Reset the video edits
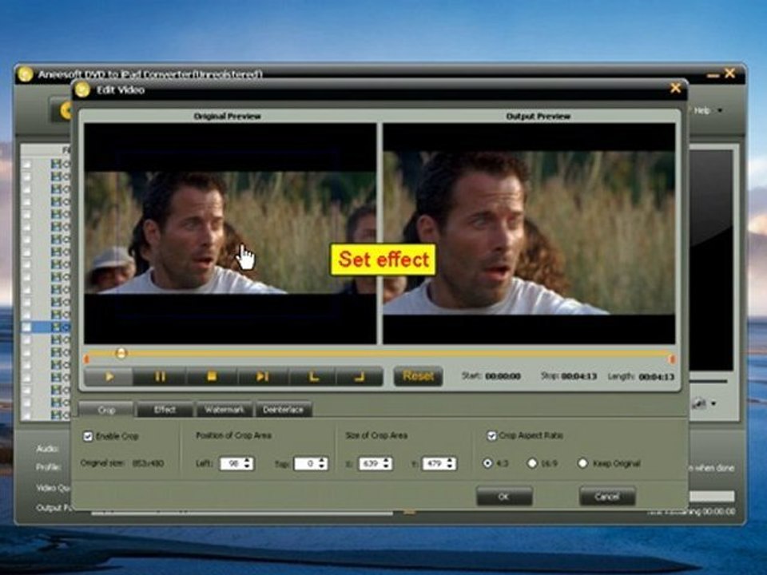The width and height of the screenshot is (767, 575). point(418,376)
